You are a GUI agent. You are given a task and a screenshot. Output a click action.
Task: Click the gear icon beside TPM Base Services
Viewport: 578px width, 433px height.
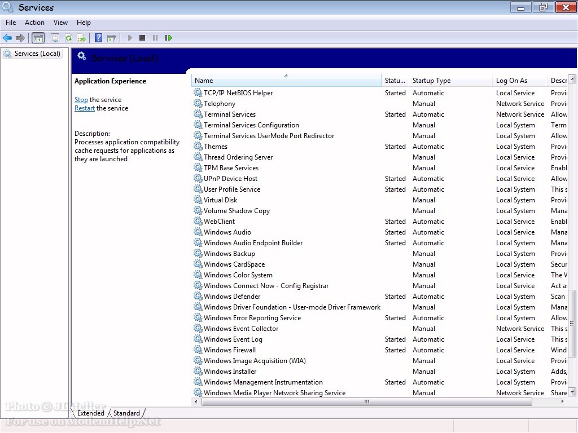[x=198, y=167]
